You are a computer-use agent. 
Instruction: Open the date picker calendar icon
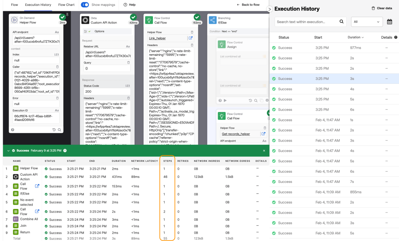tap(389, 22)
